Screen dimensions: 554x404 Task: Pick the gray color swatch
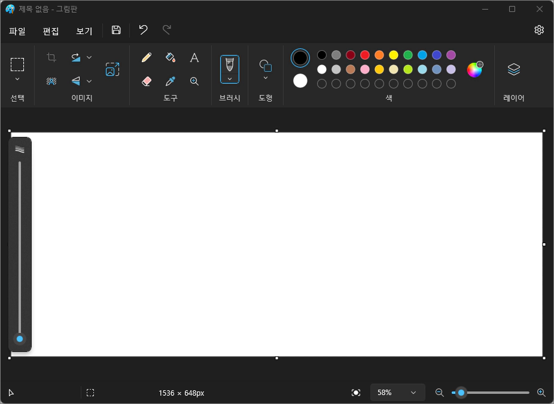[336, 55]
